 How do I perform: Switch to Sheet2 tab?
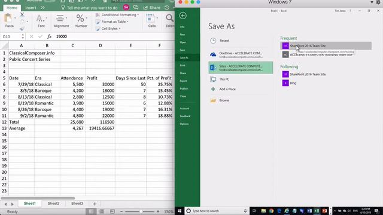(x=53, y=203)
